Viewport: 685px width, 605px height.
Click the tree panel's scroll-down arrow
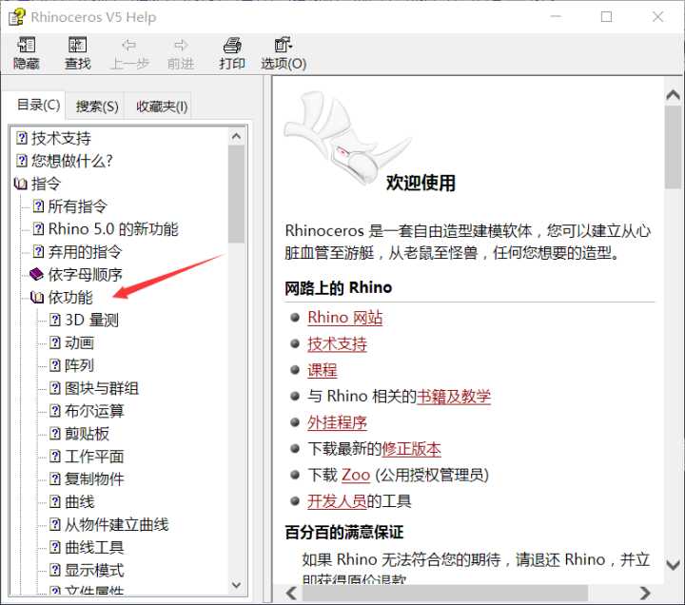point(236,584)
